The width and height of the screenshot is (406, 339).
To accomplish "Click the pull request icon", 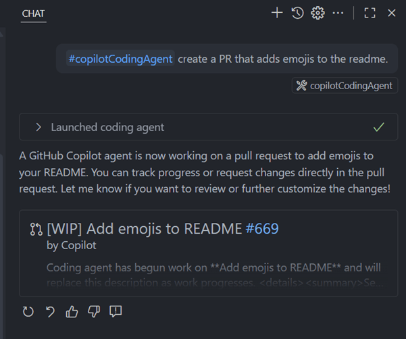I will click(36, 229).
